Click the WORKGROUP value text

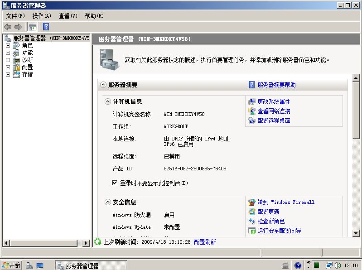pos(176,126)
